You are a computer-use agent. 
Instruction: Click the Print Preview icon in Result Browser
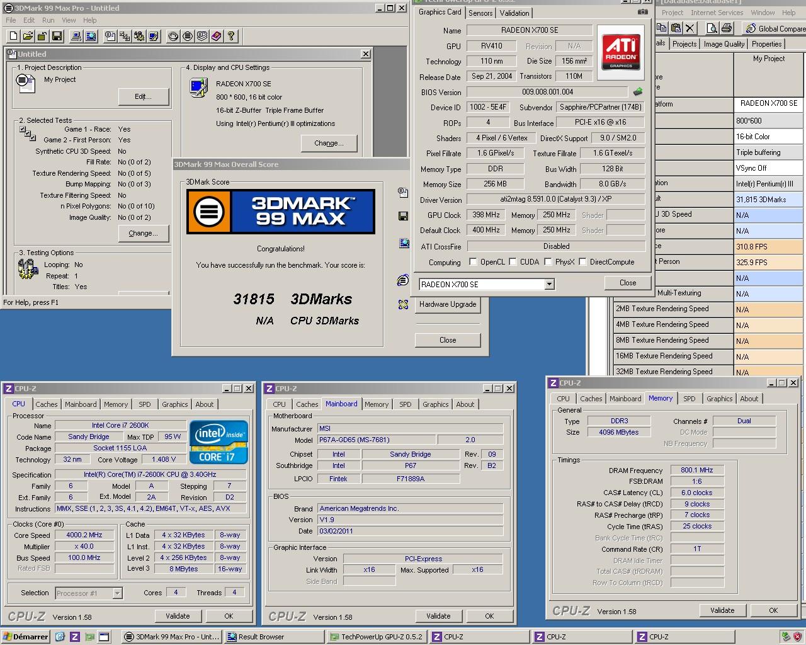coord(712,28)
